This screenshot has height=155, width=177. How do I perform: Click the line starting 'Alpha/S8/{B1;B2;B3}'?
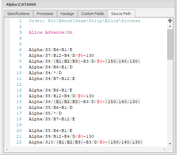[x=85, y=61]
